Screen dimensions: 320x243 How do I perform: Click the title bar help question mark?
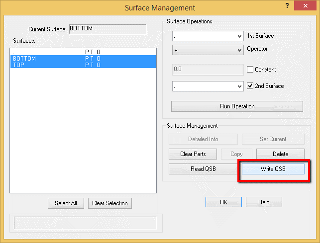point(287,6)
